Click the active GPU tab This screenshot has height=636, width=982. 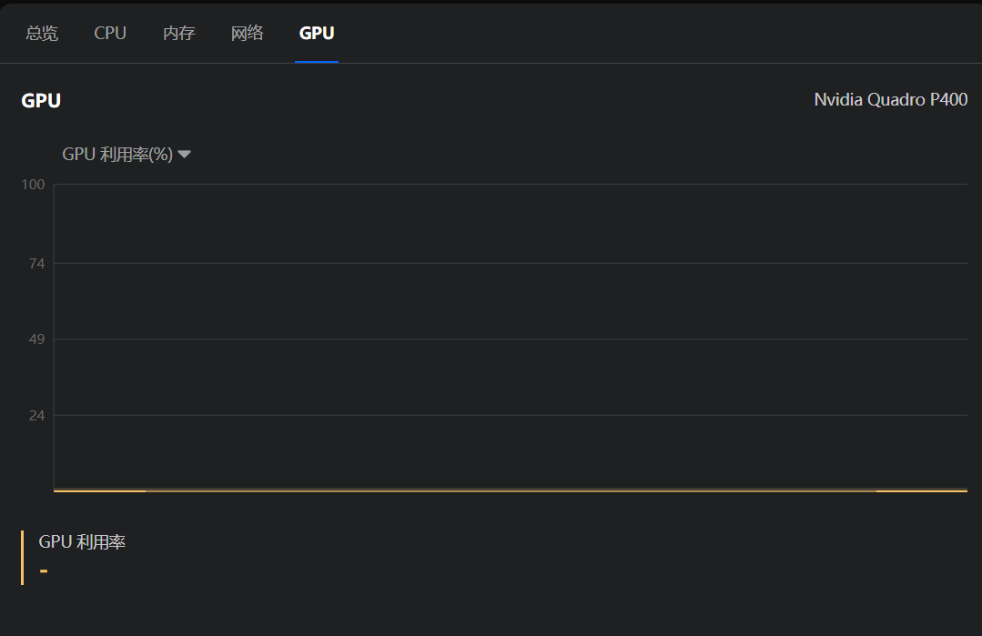pyautogui.click(x=317, y=34)
